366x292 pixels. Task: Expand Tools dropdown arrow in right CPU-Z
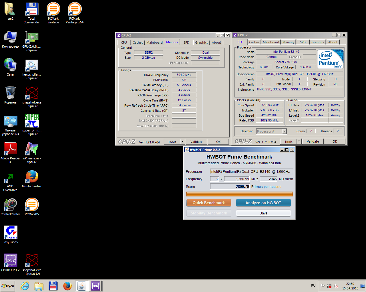pos(299,141)
